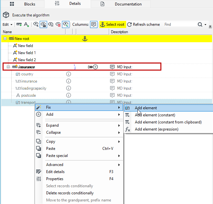
Task: Choose Paste from the context menu
Action: click(79, 149)
